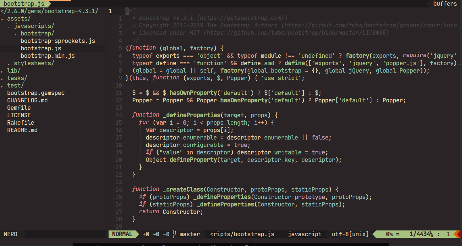This screenshot has height=246, width=462.
Task: Click the 'false' keyword in code
Action: coord(320,138)
